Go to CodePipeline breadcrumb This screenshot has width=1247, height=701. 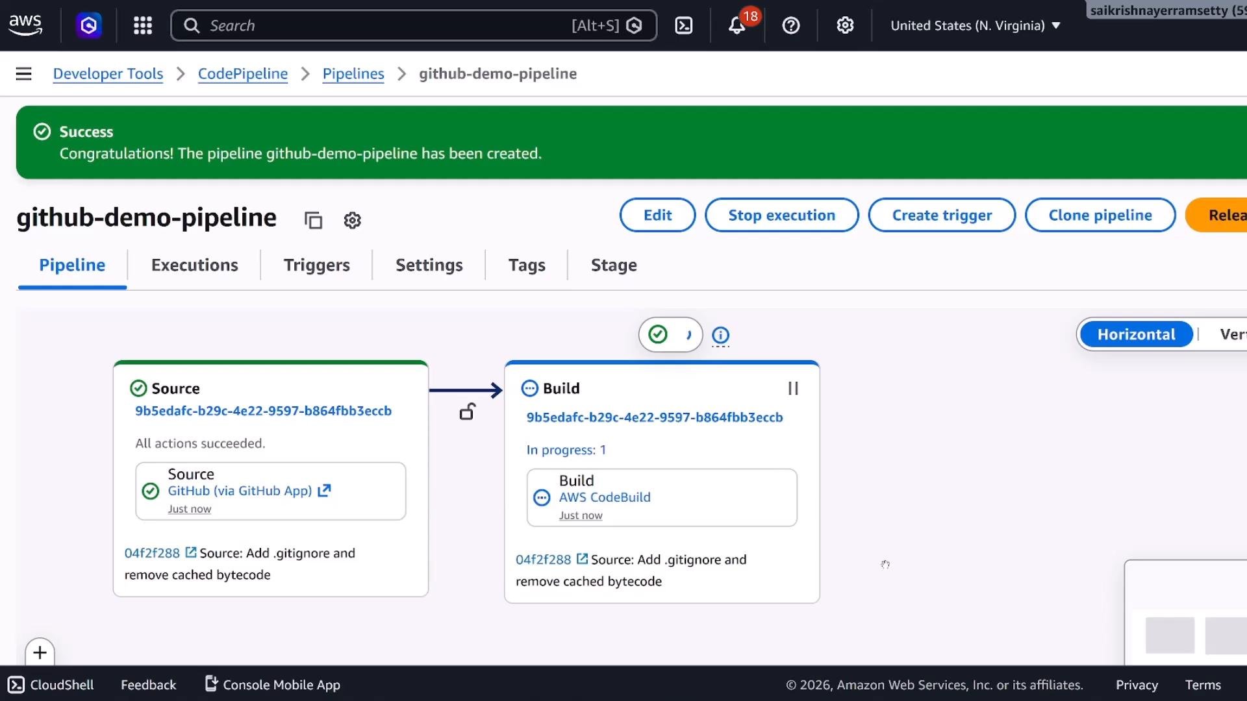point(243,74)
